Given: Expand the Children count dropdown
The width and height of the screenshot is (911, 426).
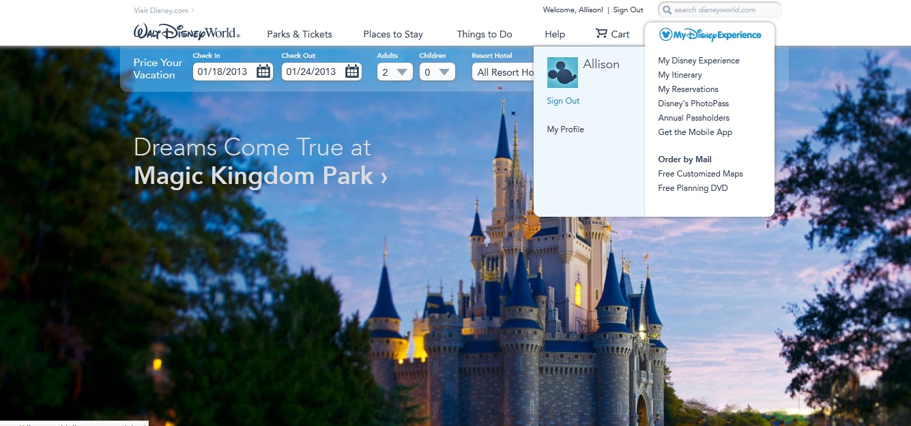Looking at the screenshot, I should pos(437,72).
